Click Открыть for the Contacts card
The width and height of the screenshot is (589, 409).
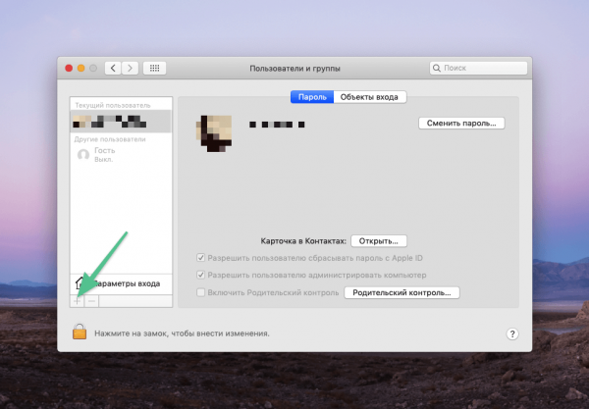pyautogui.click(x=379, y=241)
